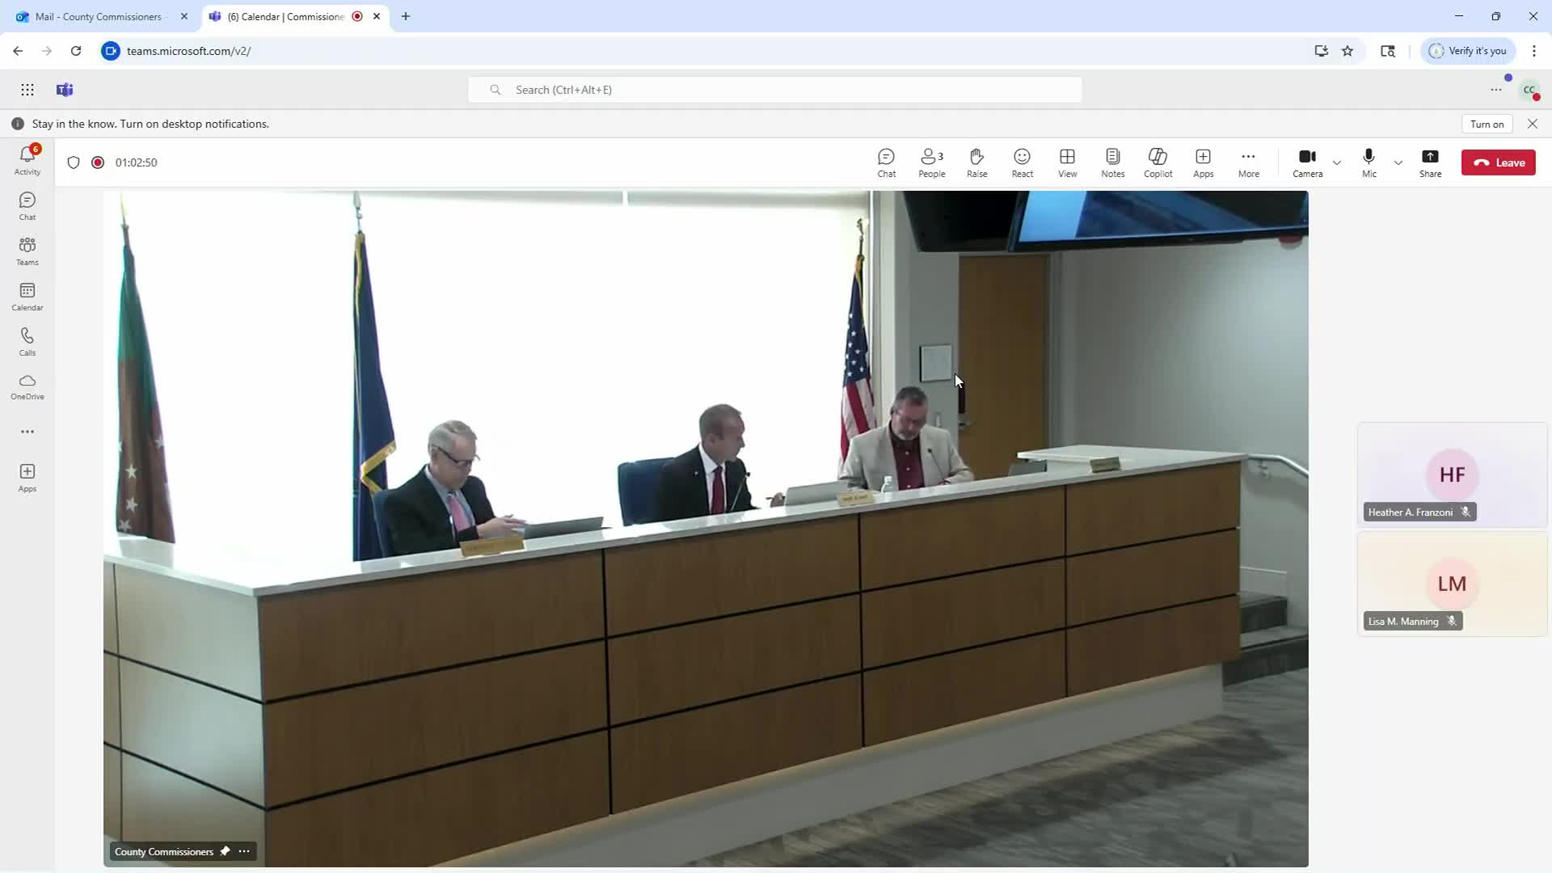Expand microphone device options
1552x873 pixels.
(1398, 162)
